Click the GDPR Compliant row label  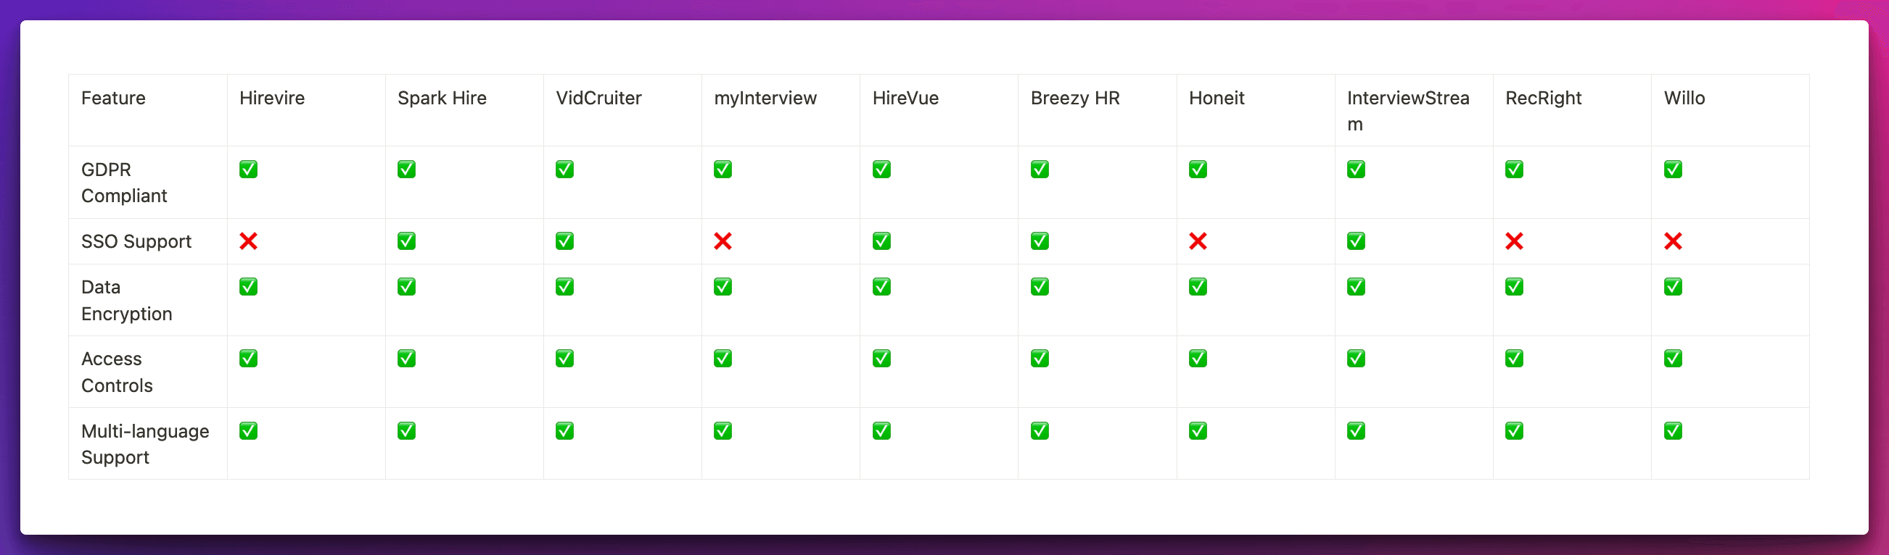tap(123, 183)
